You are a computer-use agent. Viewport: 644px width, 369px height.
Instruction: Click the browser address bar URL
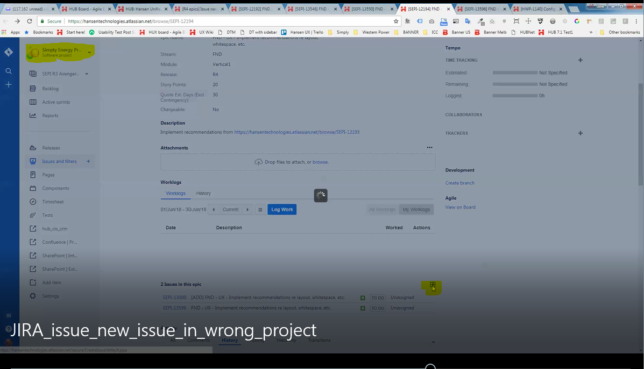click(x=131, y=21)
